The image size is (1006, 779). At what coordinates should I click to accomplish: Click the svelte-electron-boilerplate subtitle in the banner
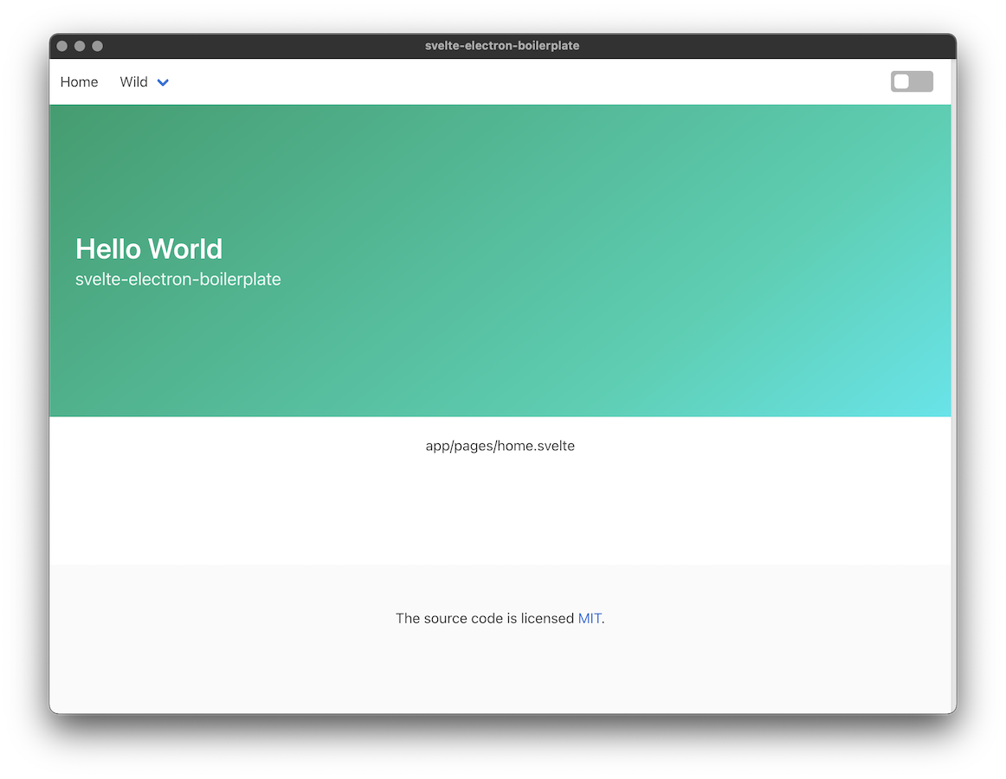pos(178,279)
